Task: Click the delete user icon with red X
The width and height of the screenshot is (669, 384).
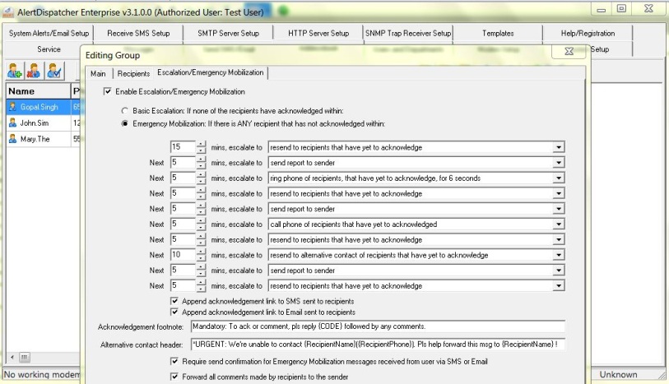Action: click(34, 71)
